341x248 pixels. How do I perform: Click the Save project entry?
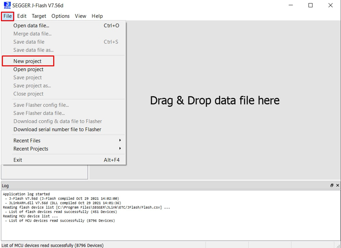(x=64, y=78)
